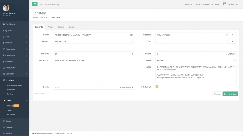Open Quotes from the sidebar
243x136 pixels.
(x=9, y=30)
